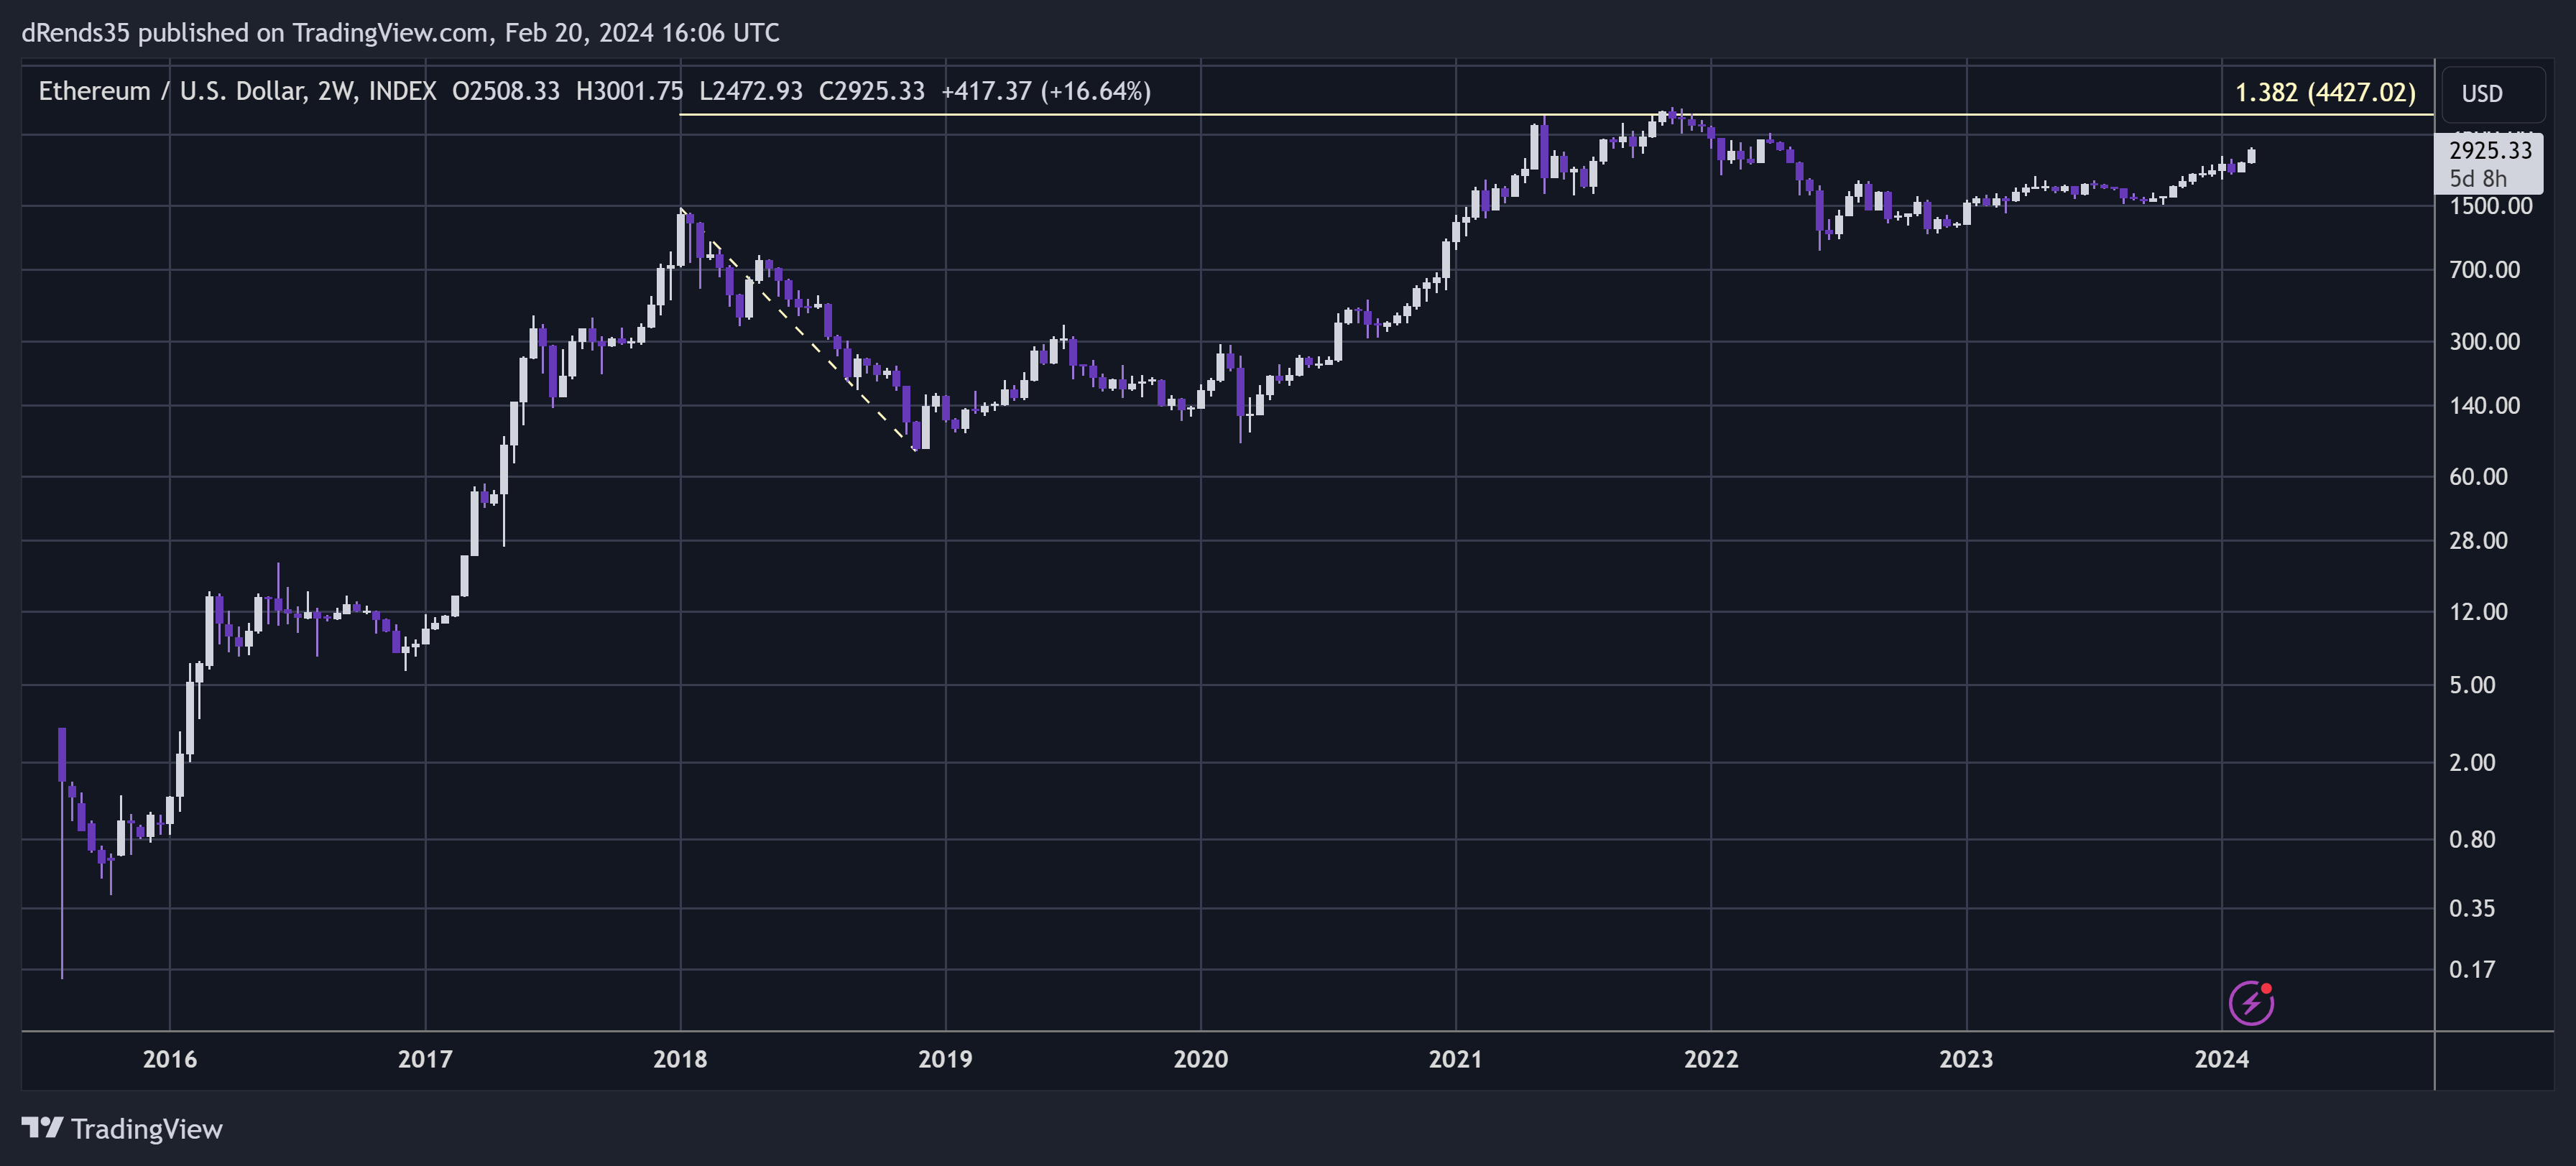This screenshot has width=2576, height=1166.
Task: Click the 2019 label on time axis
Action: pyautogui.click(x=945, y=1059)
